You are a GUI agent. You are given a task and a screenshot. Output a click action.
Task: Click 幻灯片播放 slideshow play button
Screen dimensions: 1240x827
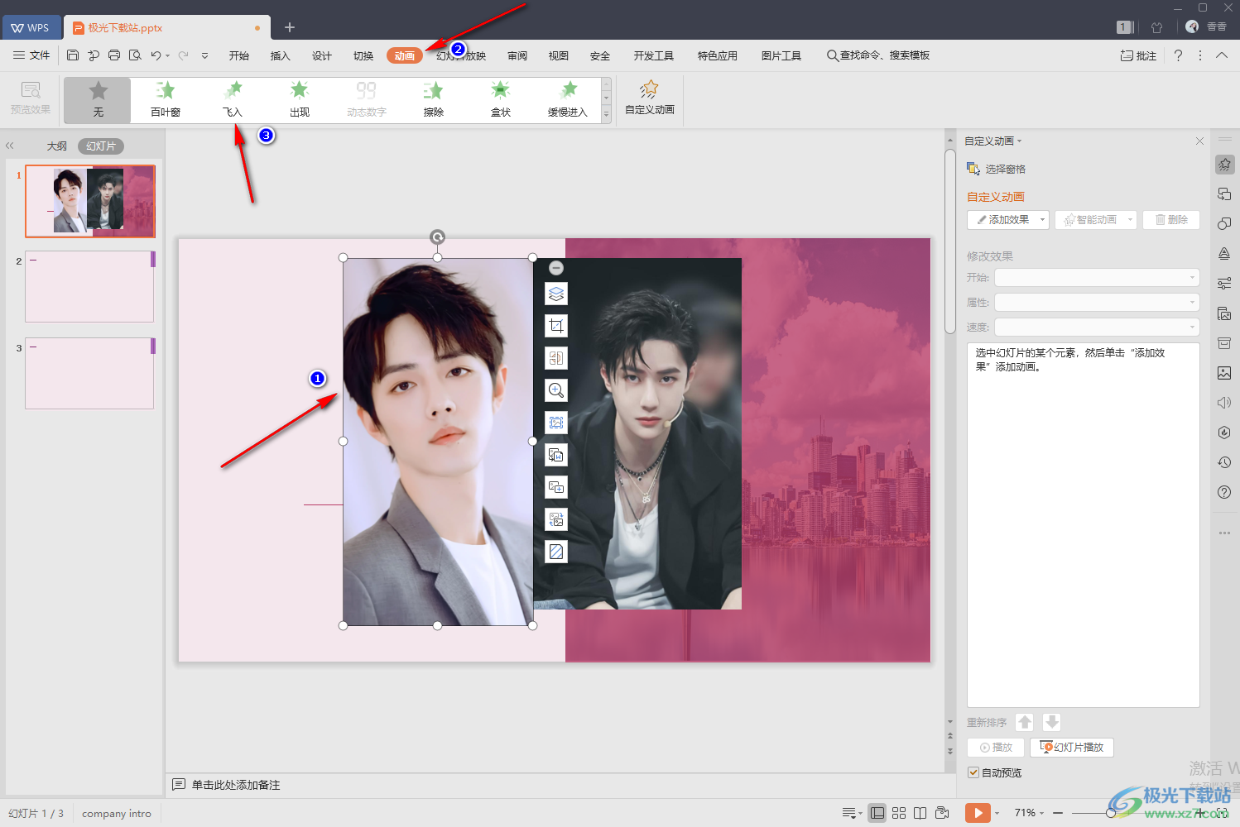[x=1072, y=748]
